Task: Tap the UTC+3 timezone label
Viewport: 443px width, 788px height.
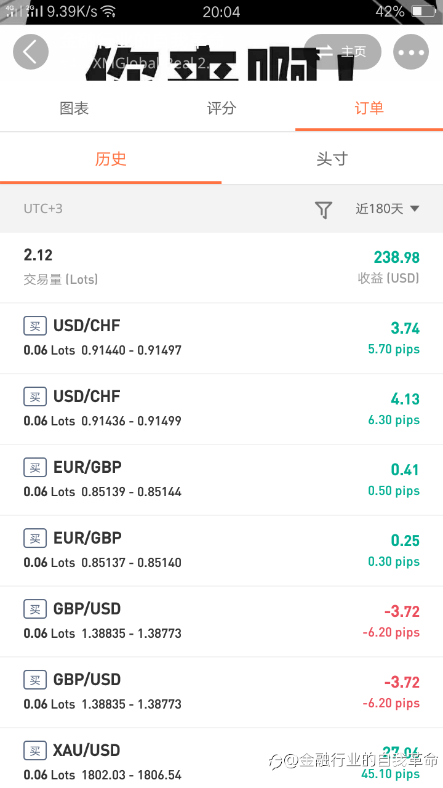Action: point(43,209)
